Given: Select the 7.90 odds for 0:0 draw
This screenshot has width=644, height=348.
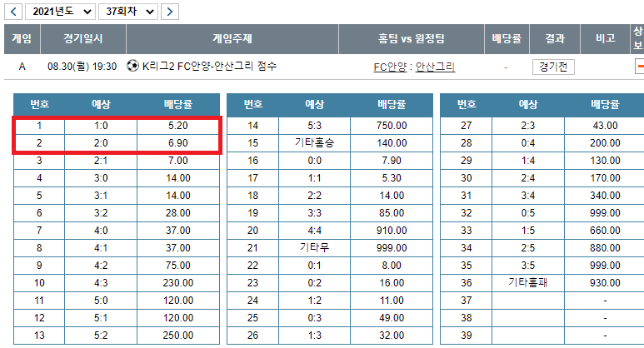Looking at the screenshot, I should tap(392, 160).
